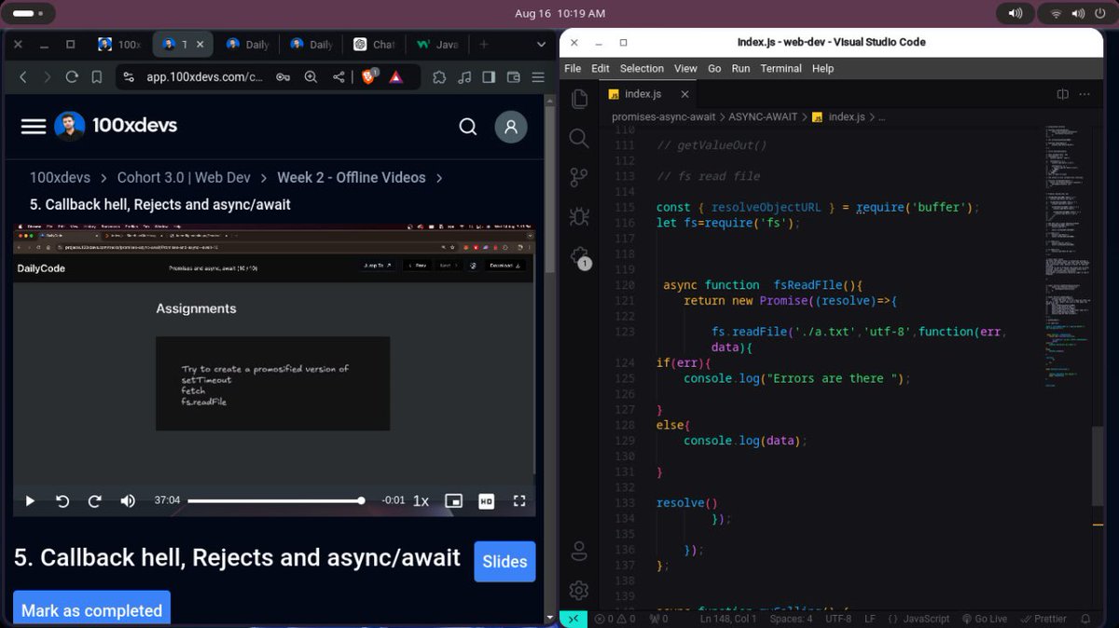1119x628 pixels.
Task: Enter video fullscreen mode
Action: [519, 501]
